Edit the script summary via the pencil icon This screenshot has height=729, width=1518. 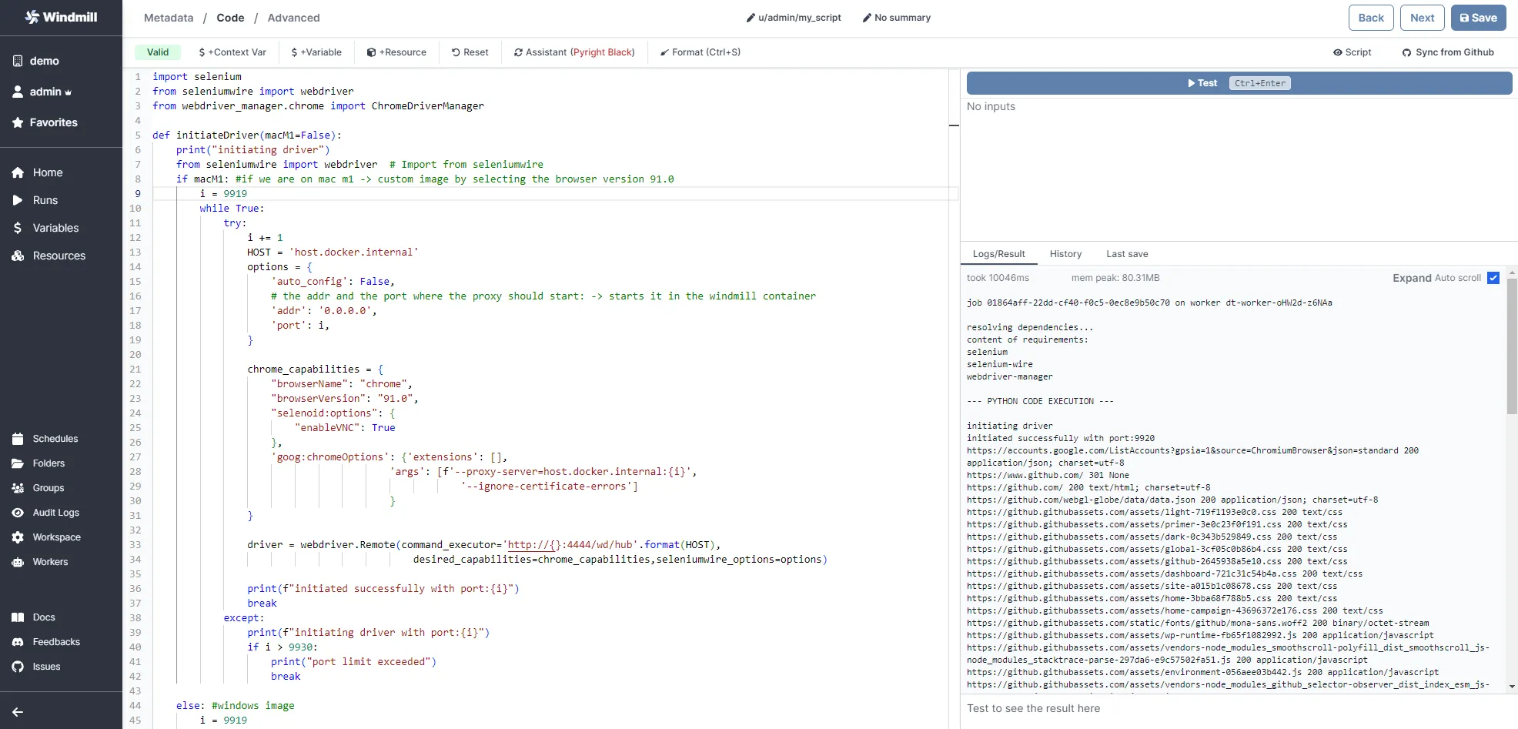[866, 17]
